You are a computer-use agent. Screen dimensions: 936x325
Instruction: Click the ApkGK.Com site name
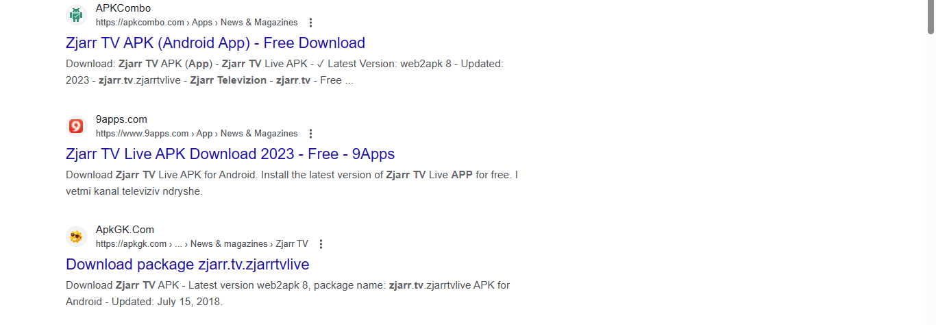125,230
